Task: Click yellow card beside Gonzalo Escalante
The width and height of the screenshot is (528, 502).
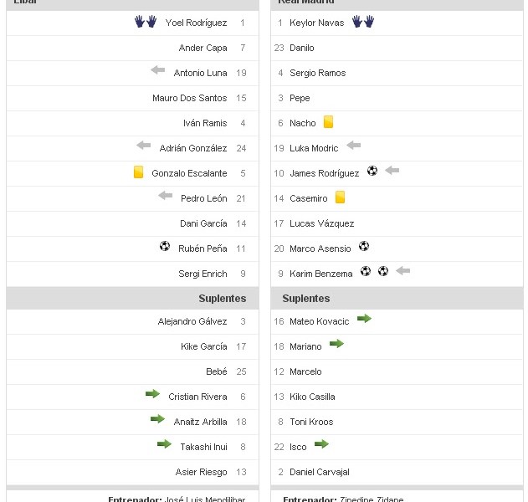Action: (139, 172)
